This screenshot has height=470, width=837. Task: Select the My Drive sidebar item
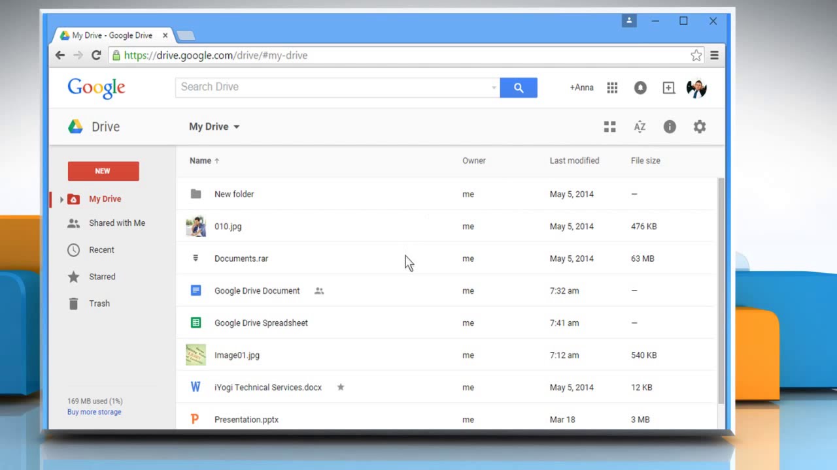tap(105, 199)
